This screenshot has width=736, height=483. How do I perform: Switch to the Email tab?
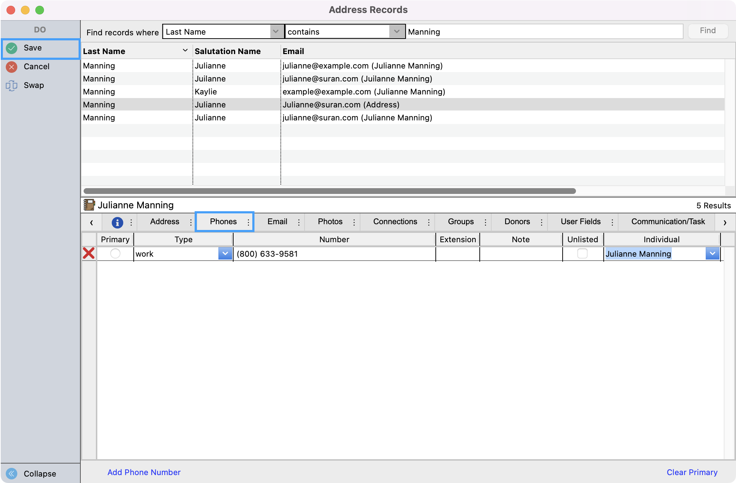[x=277, y=222]
